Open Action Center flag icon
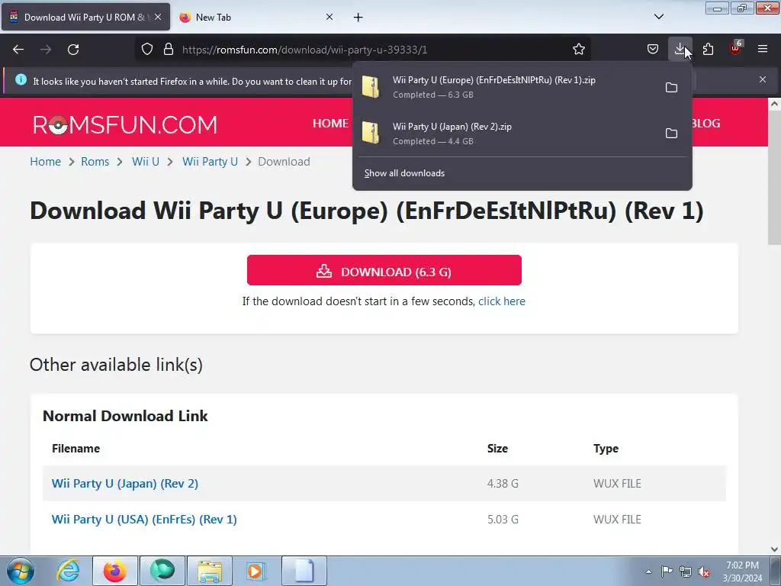The height and width of the screenshot is (586, 781). coord(667,572)
